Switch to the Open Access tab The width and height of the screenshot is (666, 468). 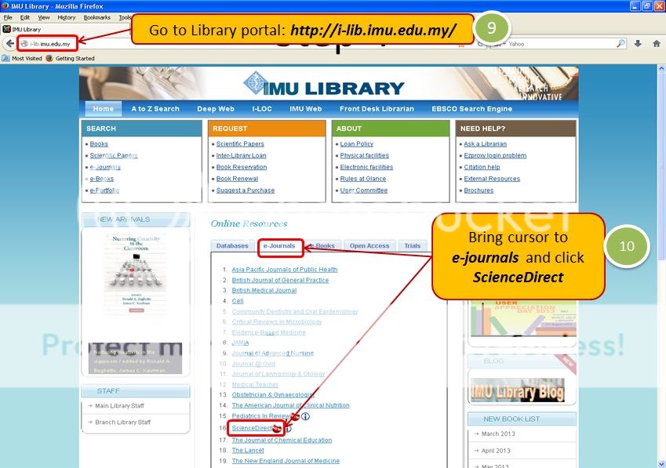coord(369,245)
